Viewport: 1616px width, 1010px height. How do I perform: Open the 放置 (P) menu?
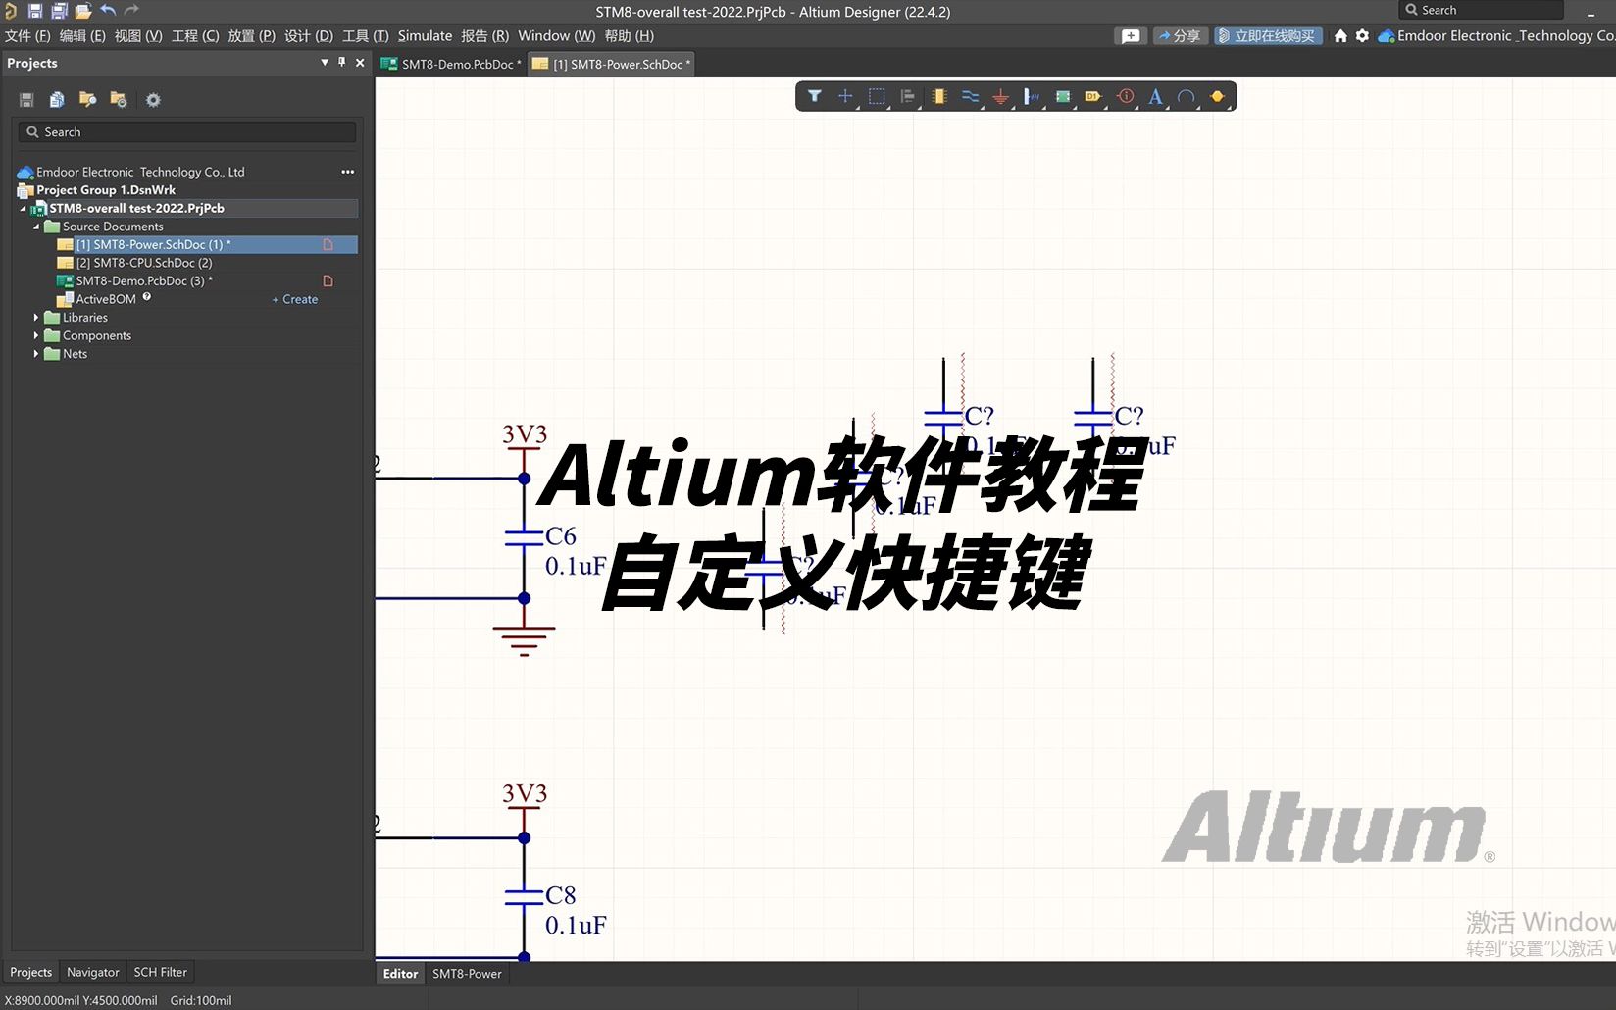pyautogui.click(x=252, y=35)
